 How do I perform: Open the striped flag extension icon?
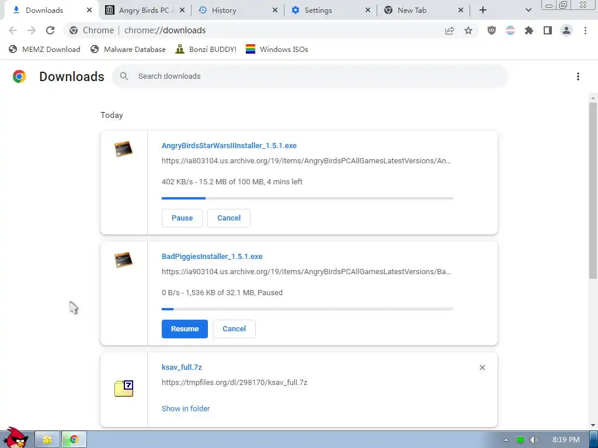510,30
